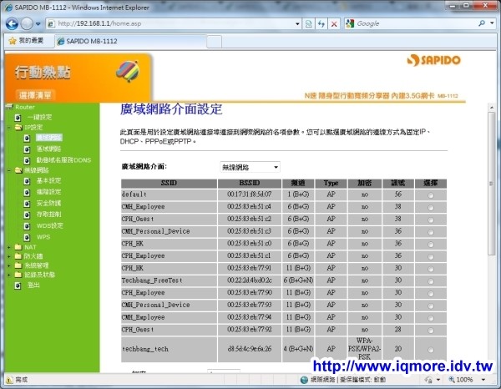
Task: Click the IP設定 folder icon
Action: point(18,128)
